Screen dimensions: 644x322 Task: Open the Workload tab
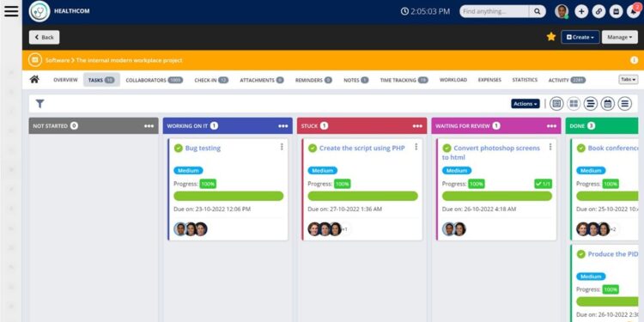(453, 80)
